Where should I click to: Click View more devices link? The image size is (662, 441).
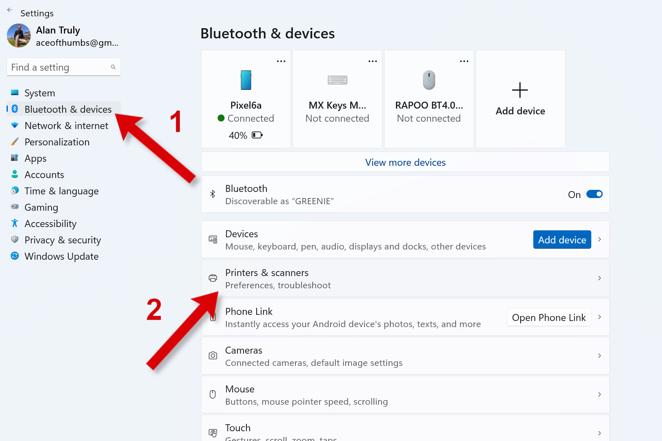point(405,163)
